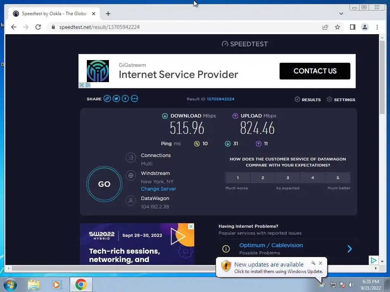
Task: Open Optimum / Cablevision problems link
Action: click(271, 245)
